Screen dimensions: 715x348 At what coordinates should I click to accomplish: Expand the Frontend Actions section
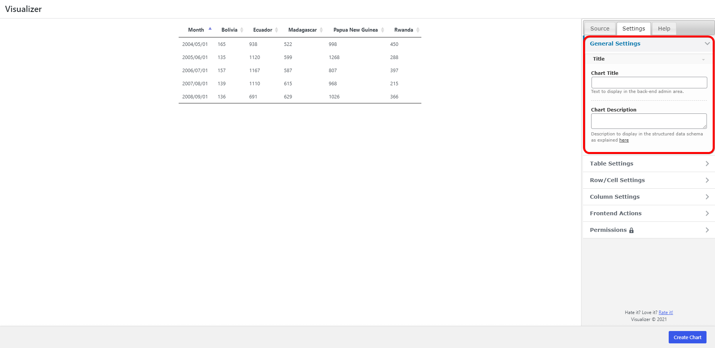click(707, 213)
